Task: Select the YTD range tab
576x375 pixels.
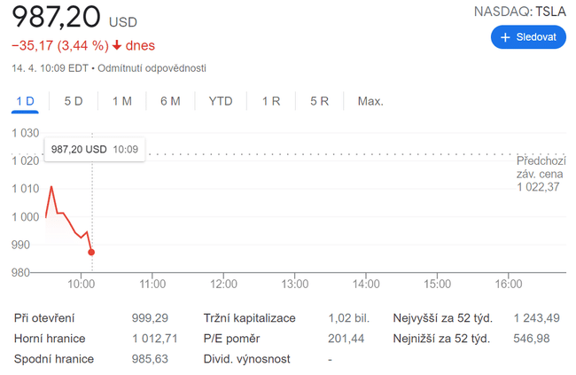Action: click(221, 101)
